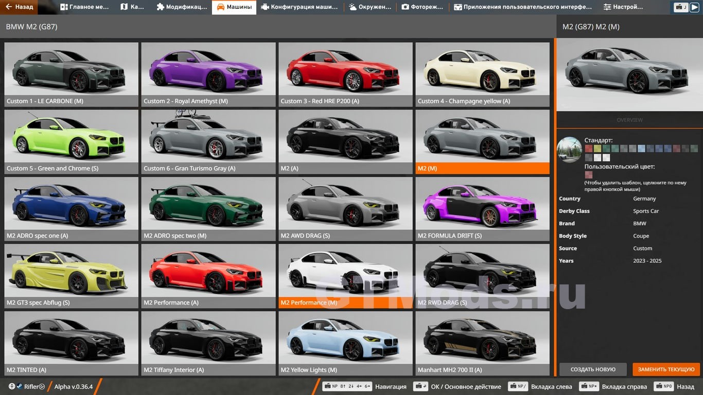
Task: Pick Manhart MH2 700 II (A)
Action: [x=482, y=343]
